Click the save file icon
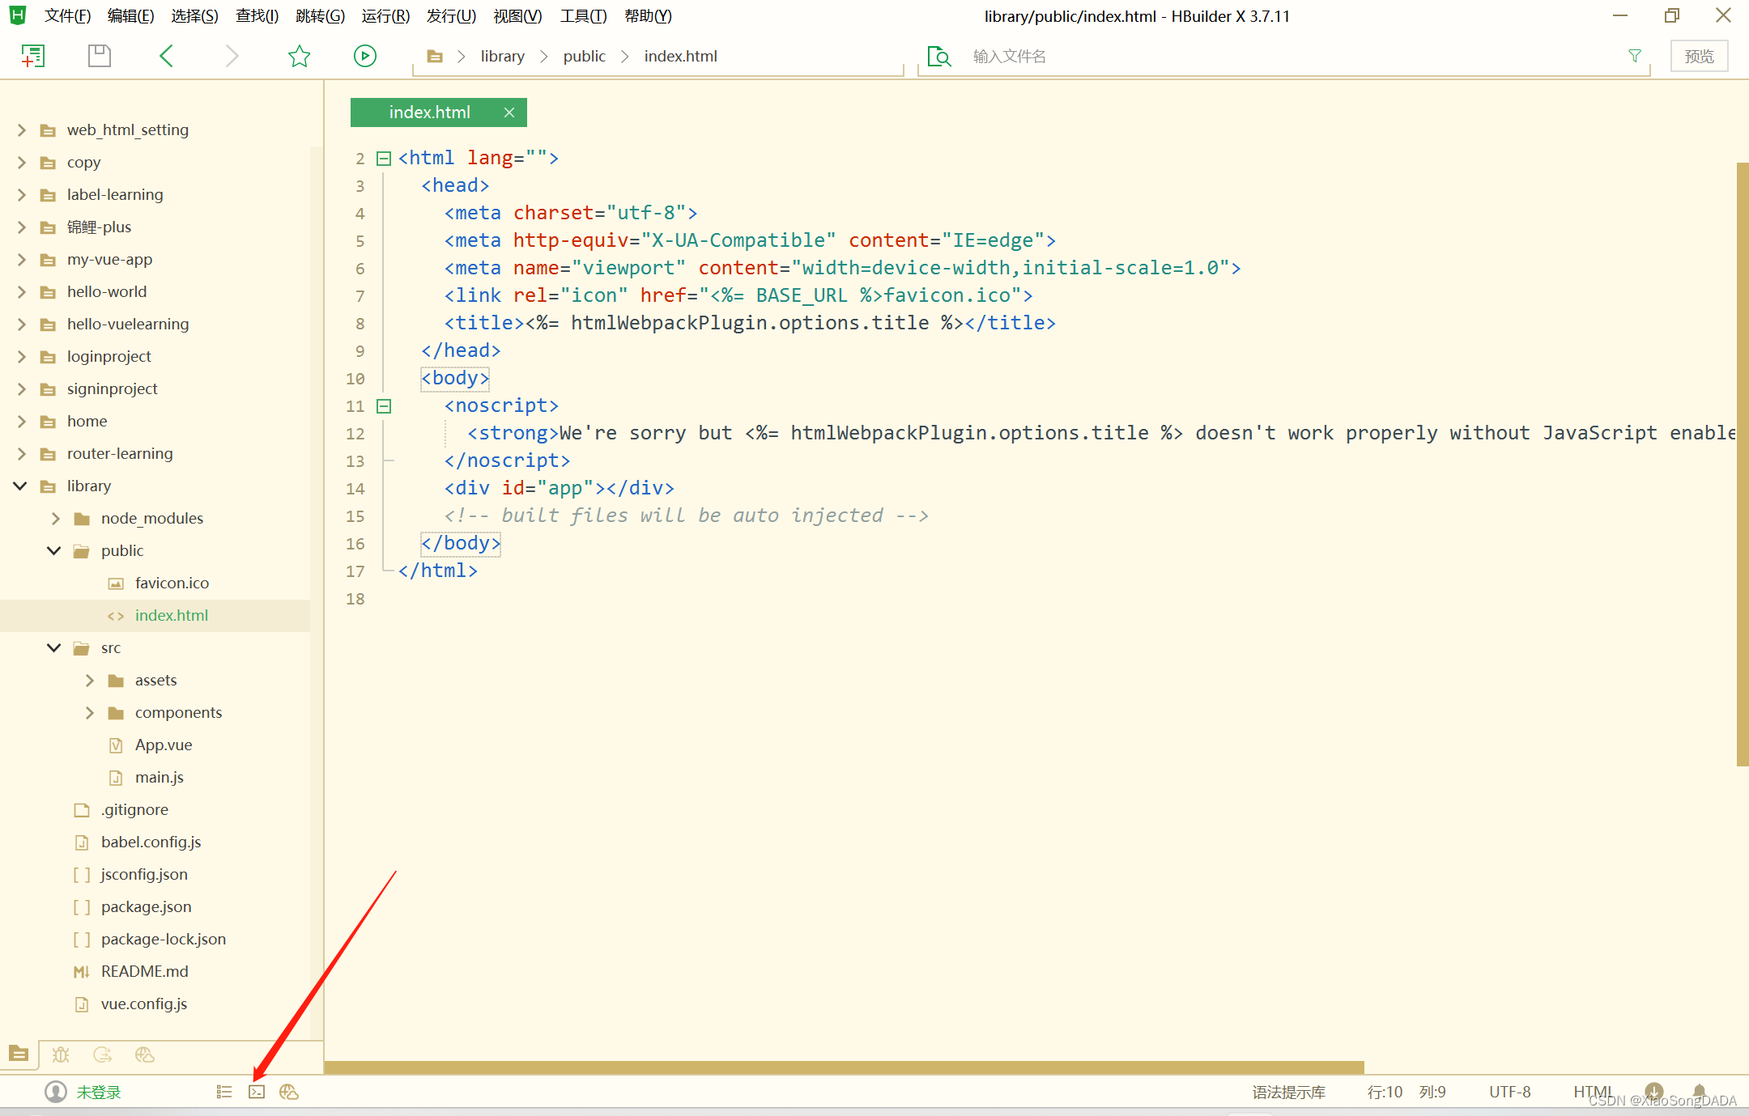The width and height of the screenshot is (1749, 1116). [x=100, y=56]
